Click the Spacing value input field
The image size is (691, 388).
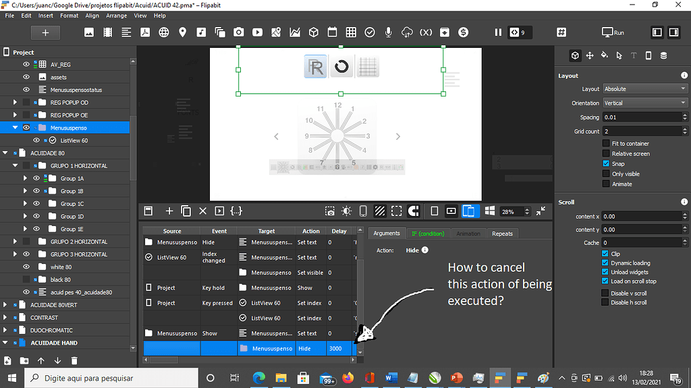[x=641, y=117]
